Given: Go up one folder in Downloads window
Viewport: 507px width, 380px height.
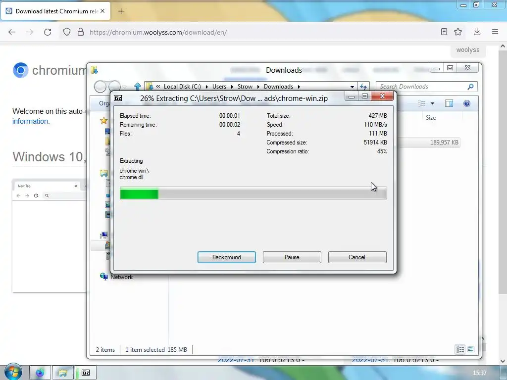Looking at the screenshot, I should 138,87.
